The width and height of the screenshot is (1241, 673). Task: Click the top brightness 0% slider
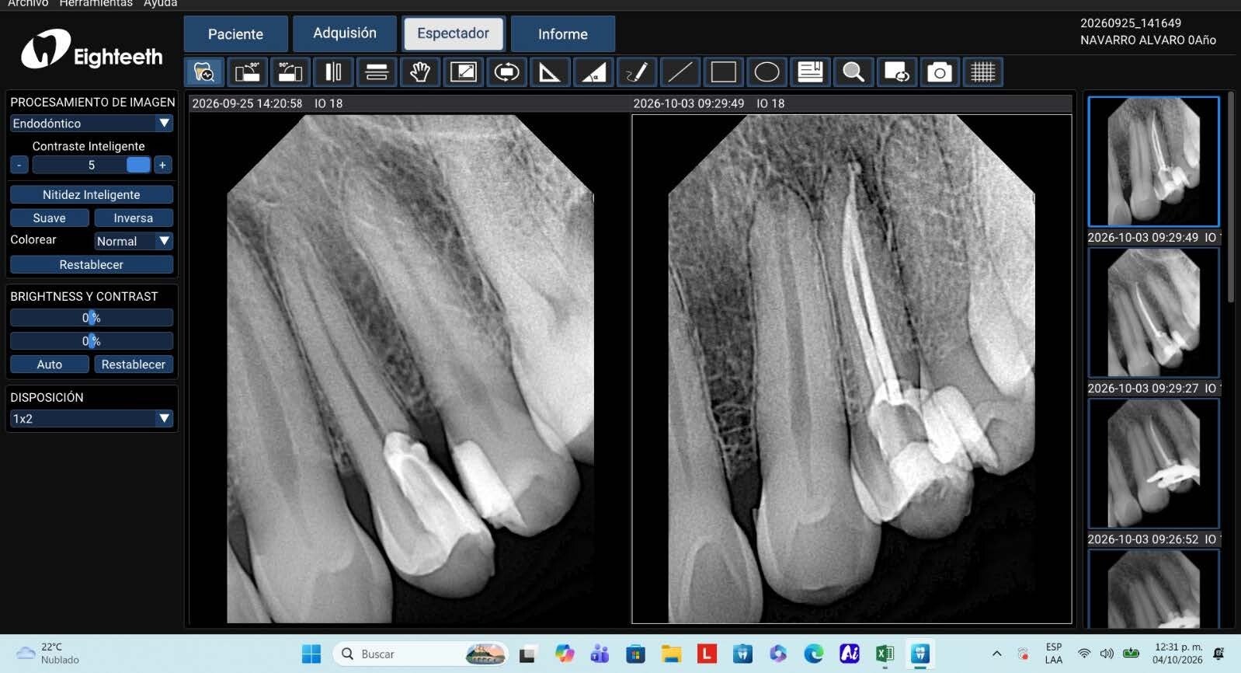point(92,317)
